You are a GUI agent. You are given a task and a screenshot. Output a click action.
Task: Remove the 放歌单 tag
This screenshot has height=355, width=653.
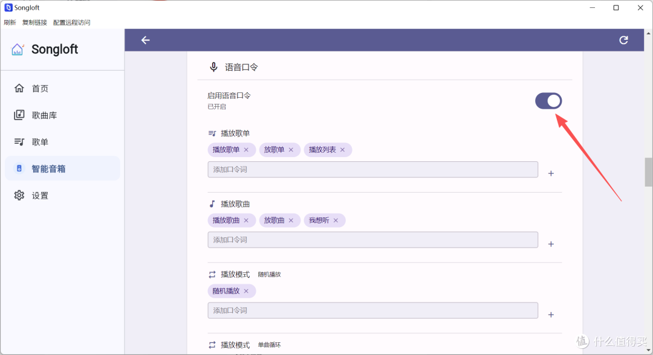[291, 150]
